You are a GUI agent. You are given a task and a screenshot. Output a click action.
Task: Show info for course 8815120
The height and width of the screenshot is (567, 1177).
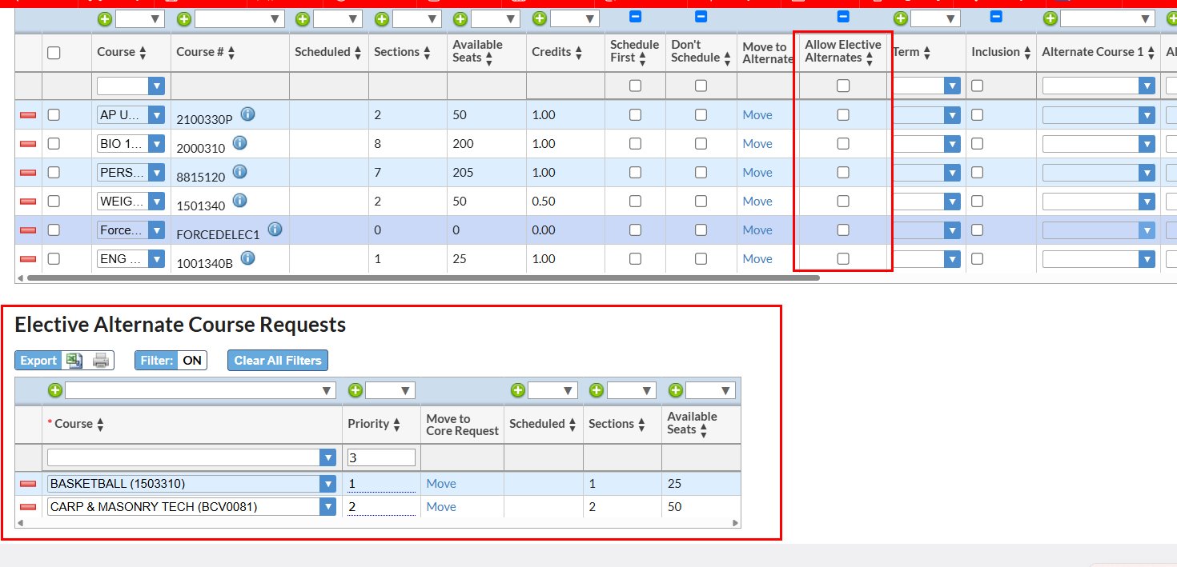coord(239,172)
